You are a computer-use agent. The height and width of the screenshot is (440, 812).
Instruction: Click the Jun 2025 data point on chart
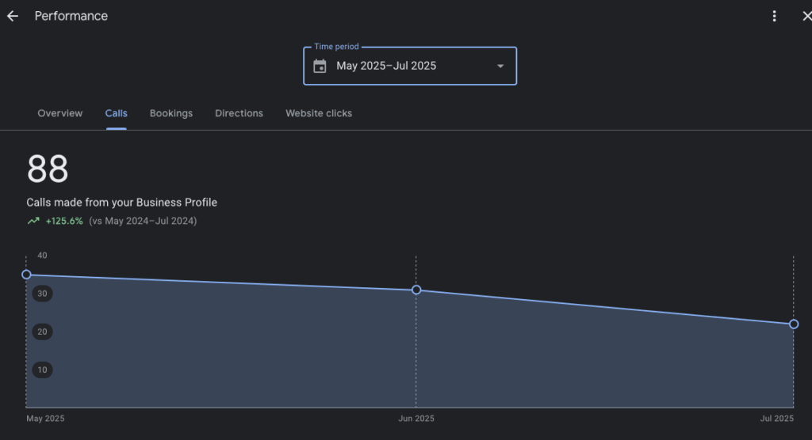click(416, 290)
